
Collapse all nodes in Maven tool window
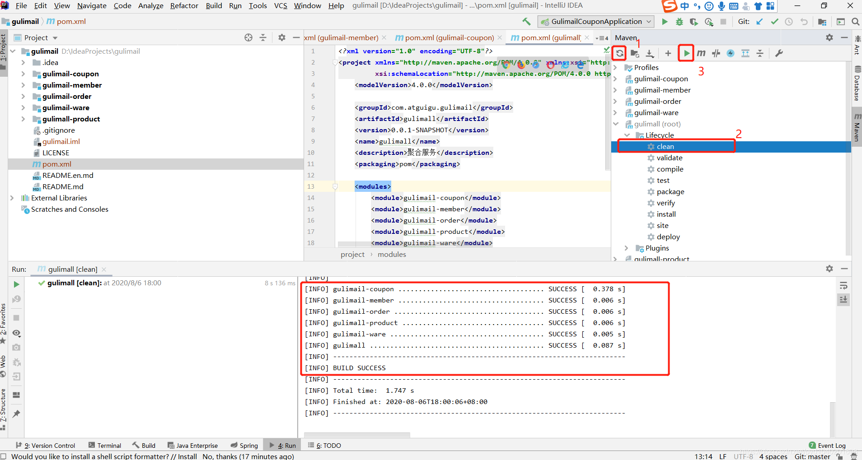click(760, 53)
